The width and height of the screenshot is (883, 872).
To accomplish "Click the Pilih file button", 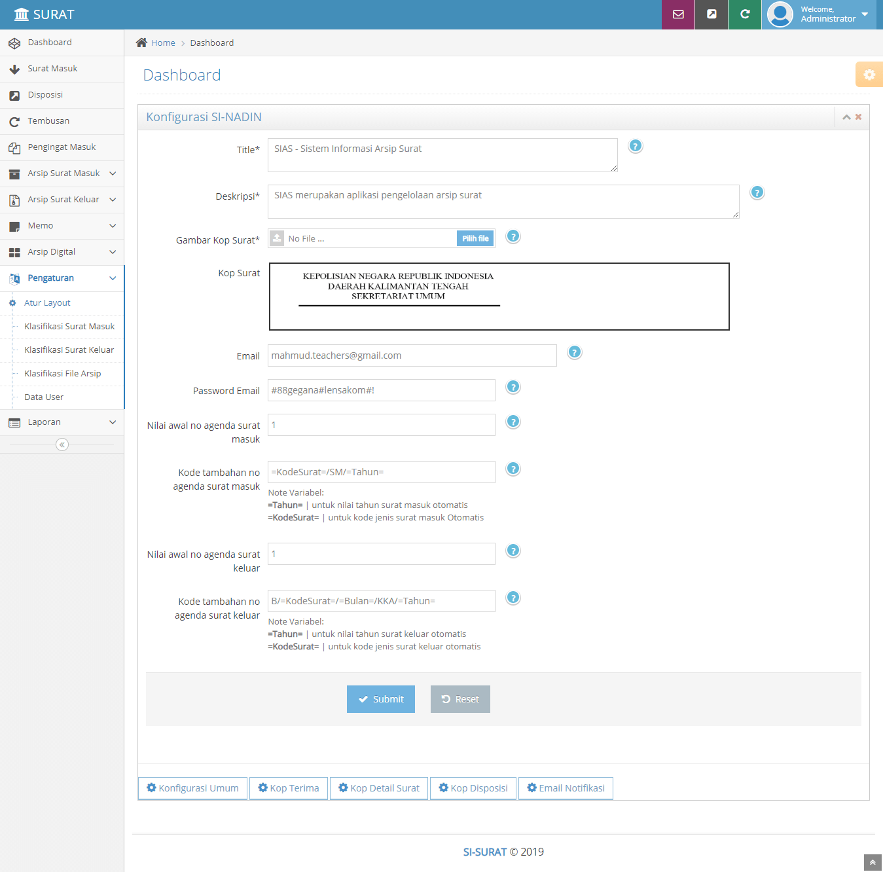I will point(475,238).
